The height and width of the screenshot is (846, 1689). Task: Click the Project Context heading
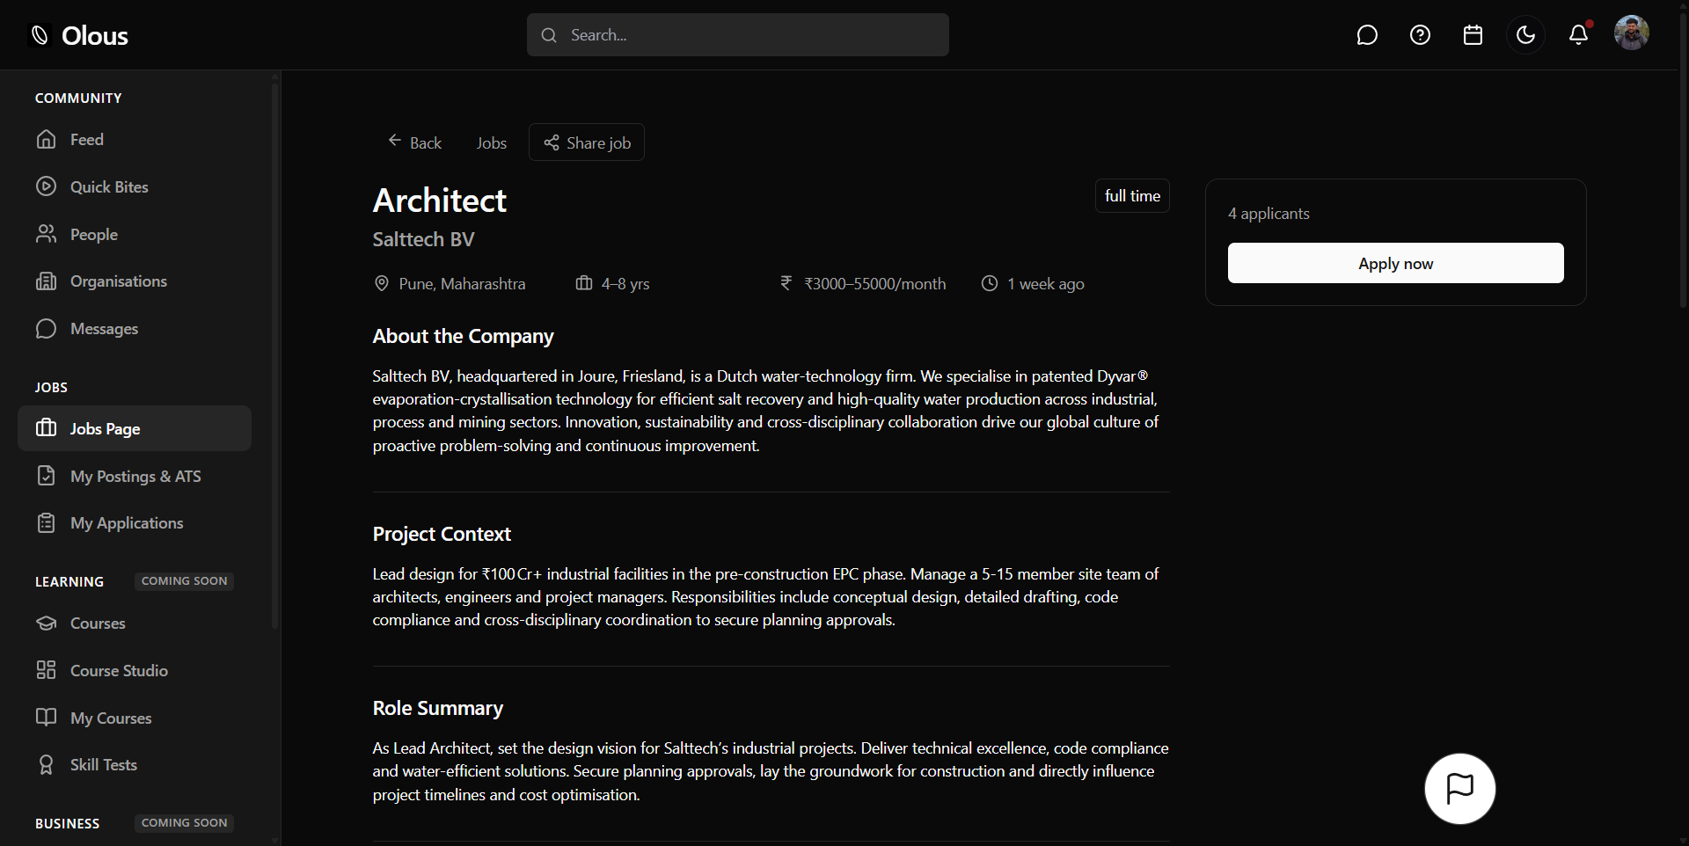[x=442, y=535]
